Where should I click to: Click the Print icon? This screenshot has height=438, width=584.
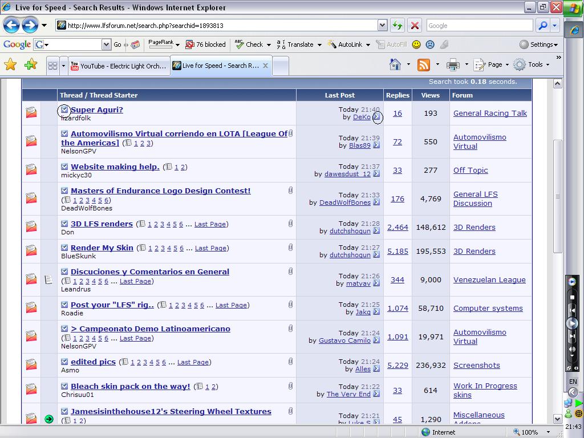452,65
